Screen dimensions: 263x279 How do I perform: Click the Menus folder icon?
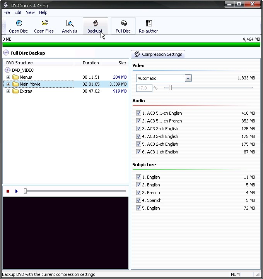(x=15, y=77)
